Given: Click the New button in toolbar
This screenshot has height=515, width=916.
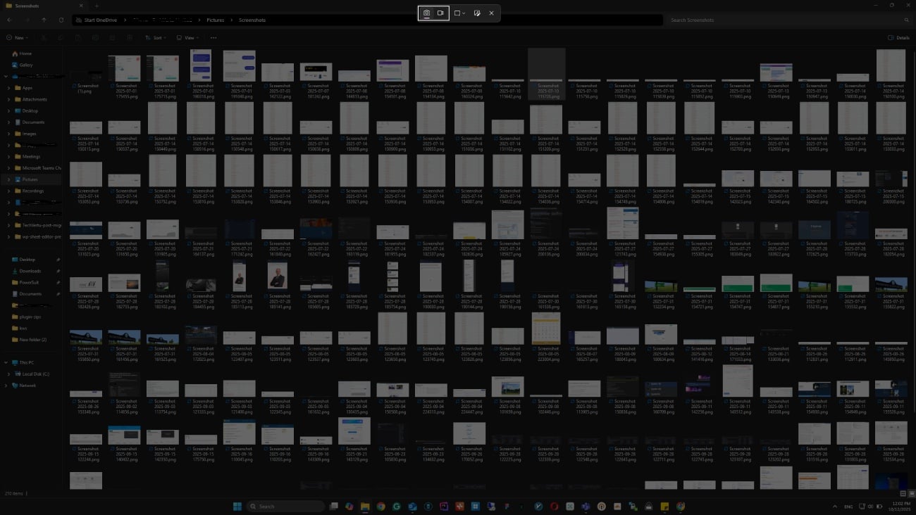Looking at the screenshot, I should pos(18,38).
